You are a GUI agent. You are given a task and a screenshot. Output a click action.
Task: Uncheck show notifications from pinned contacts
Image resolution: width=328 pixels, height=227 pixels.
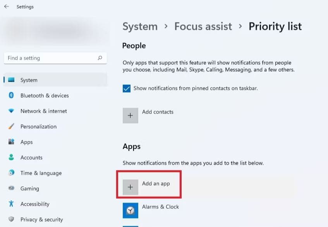coord(127,88)
